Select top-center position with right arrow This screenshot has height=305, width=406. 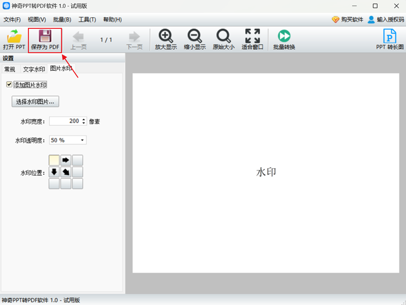click(x=66, y=160)
